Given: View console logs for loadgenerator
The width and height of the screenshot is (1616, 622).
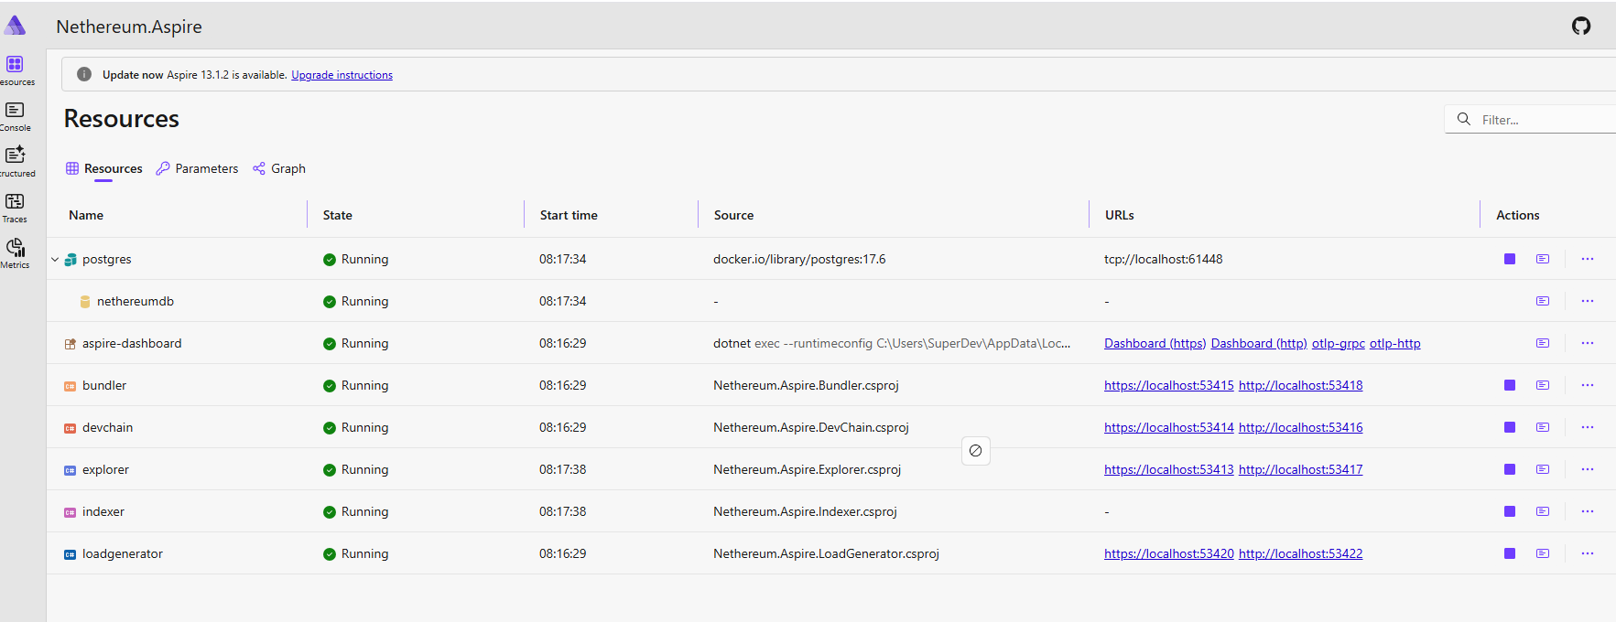Looking at the screenshot, I should pos(1543,553).
